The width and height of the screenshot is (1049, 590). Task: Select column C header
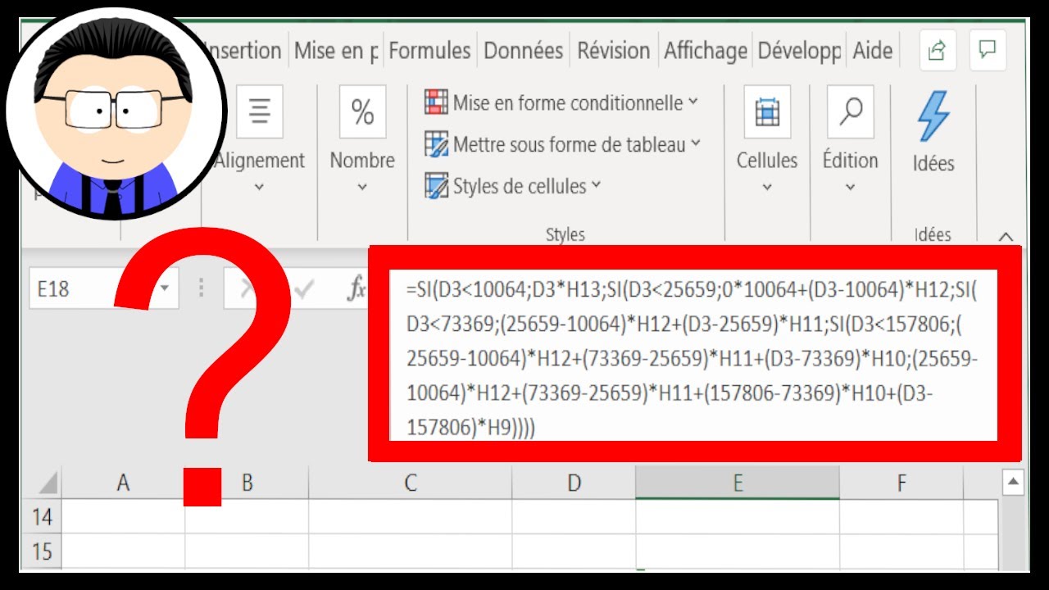coord(410,483)
